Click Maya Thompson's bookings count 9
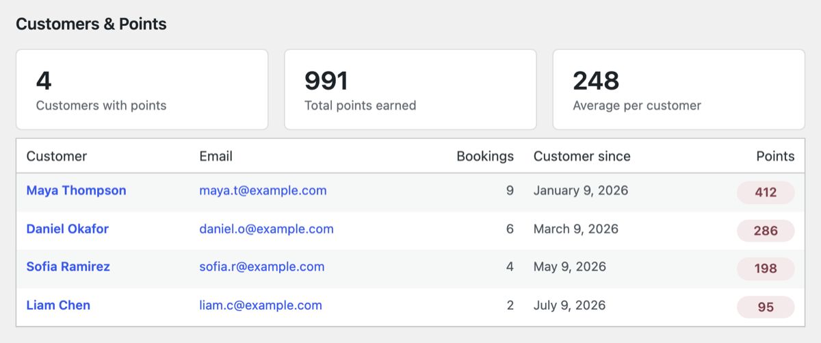This screenshot has height=343, width=821. point(510,191)
